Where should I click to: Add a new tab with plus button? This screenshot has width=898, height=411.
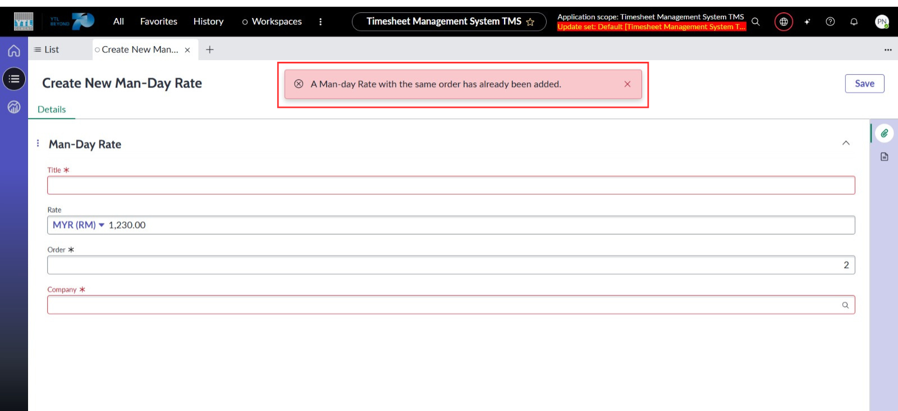click(x=209, y=49)
